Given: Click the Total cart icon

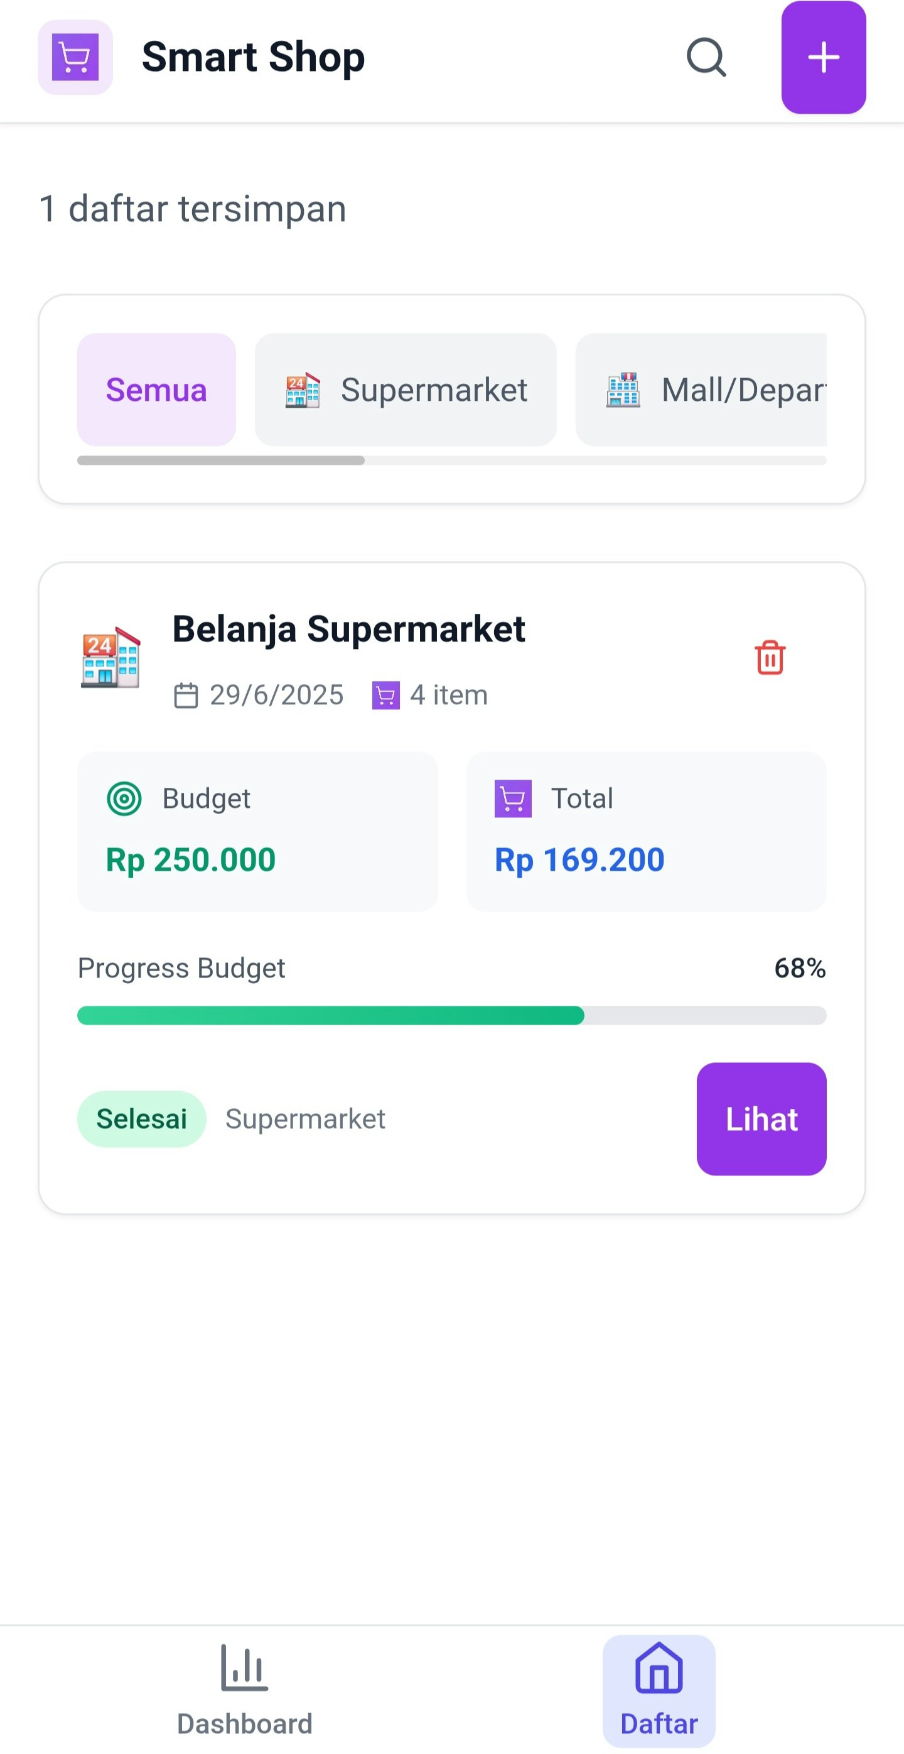Looking at the screenshot, I should pyautogui.click(x=513, y=798).
